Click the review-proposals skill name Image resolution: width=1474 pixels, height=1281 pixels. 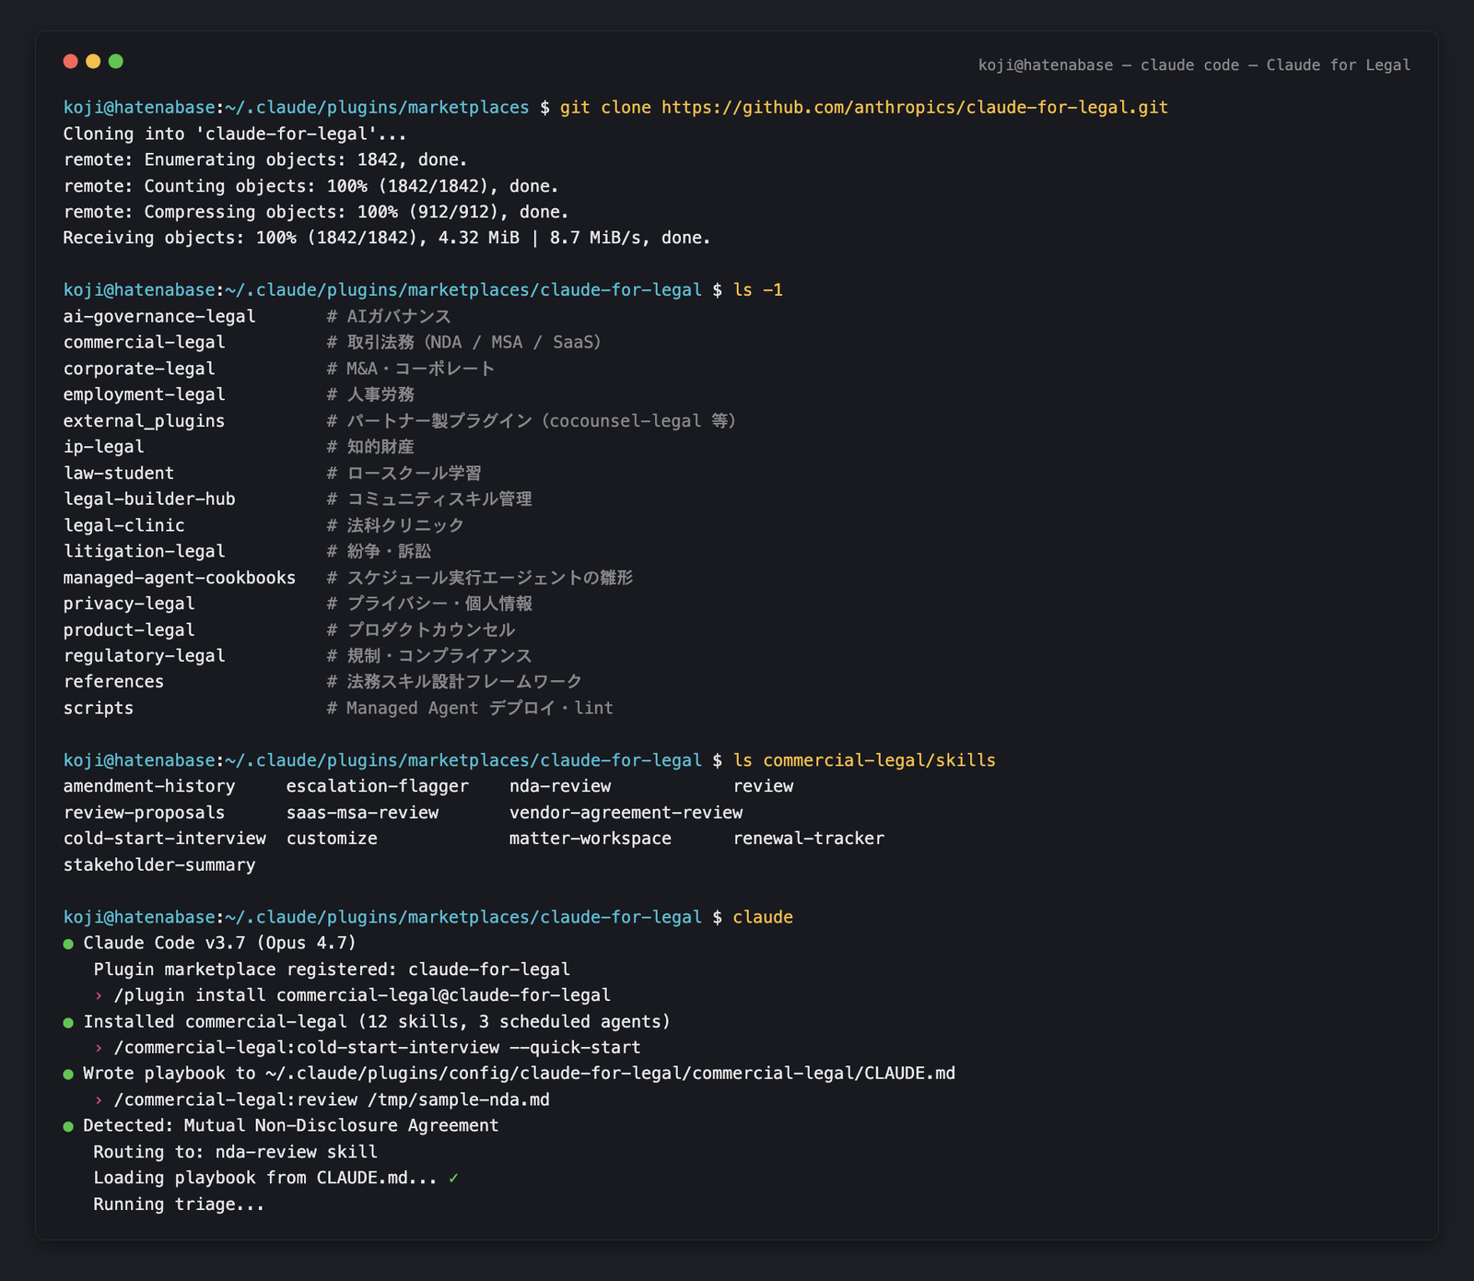coord(144,813)
